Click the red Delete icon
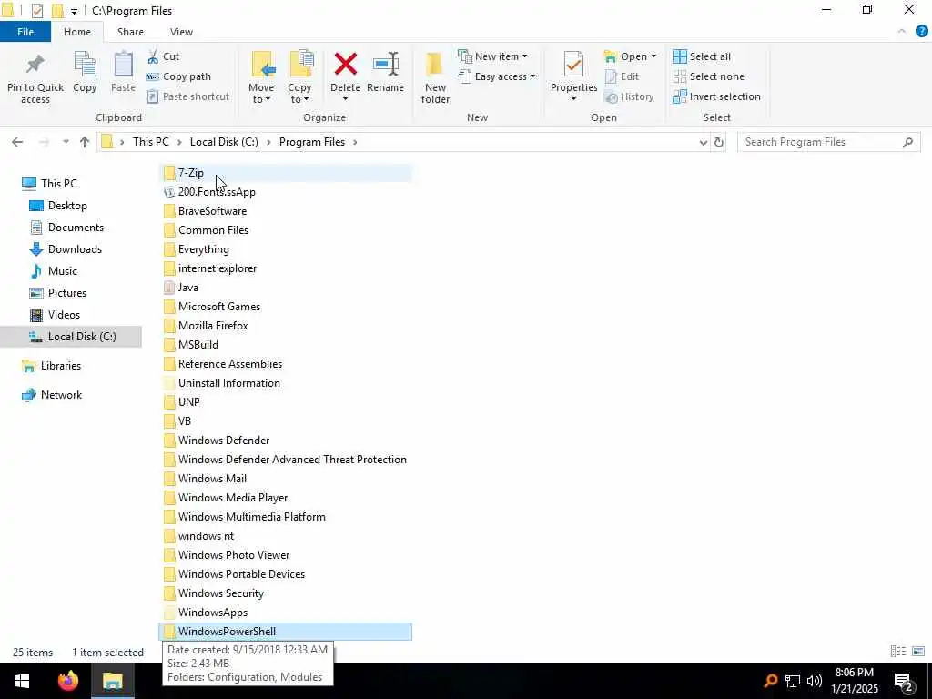The image size is (932, 699). coord(345,65)
